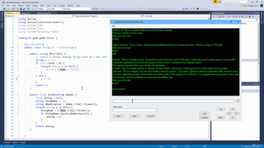
Task: Open the File menu in the game window
Action: (x=113, y=26)
